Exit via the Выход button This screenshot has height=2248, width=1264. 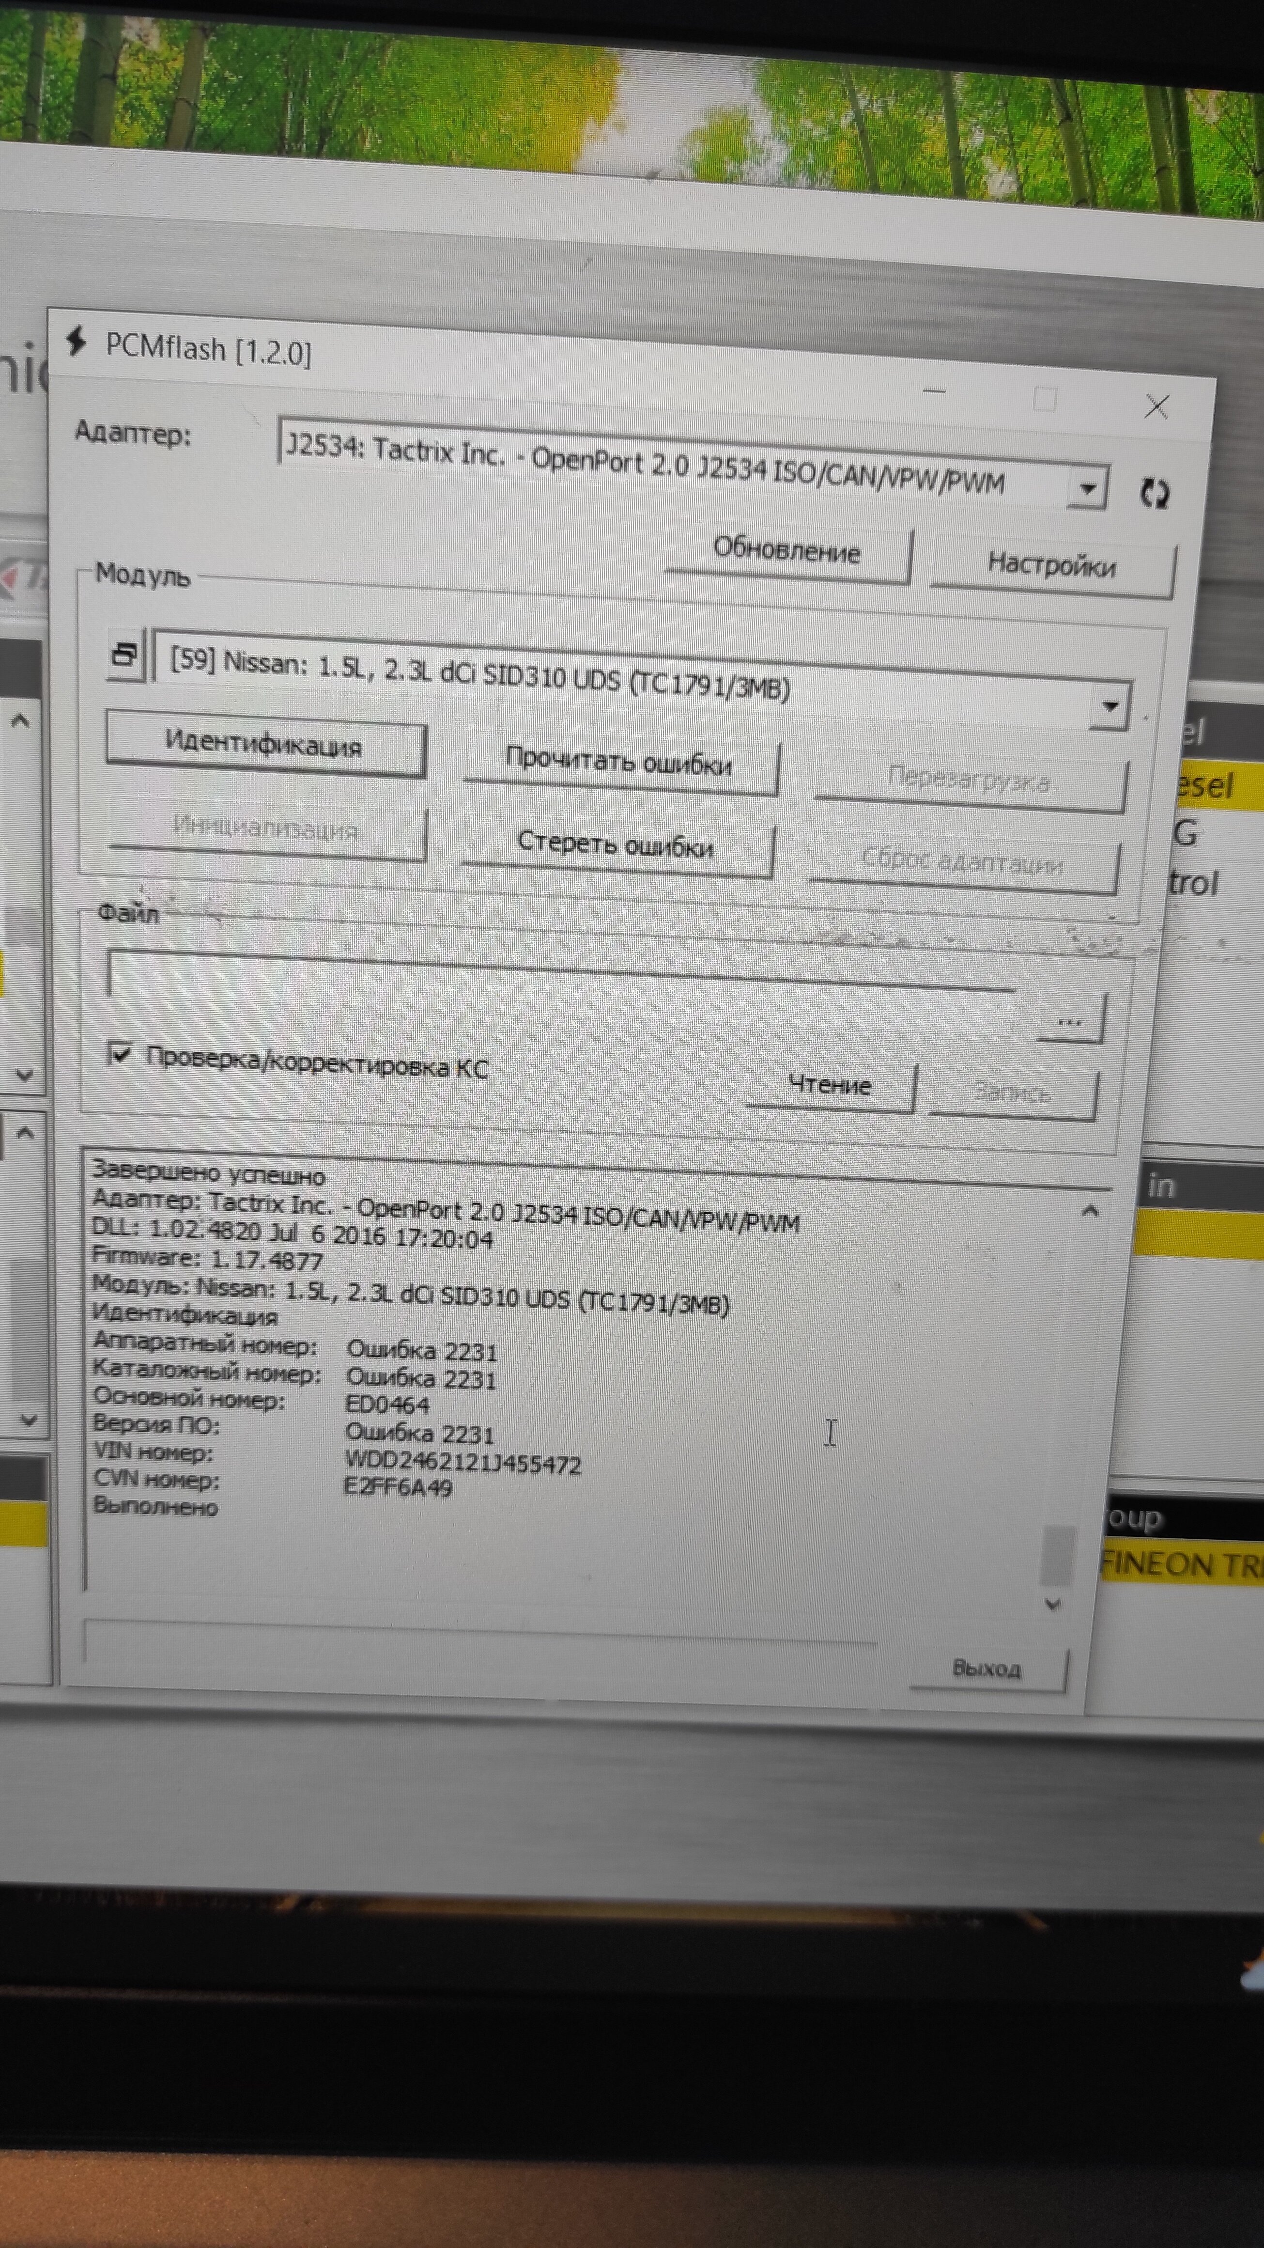coord(987,1668)
